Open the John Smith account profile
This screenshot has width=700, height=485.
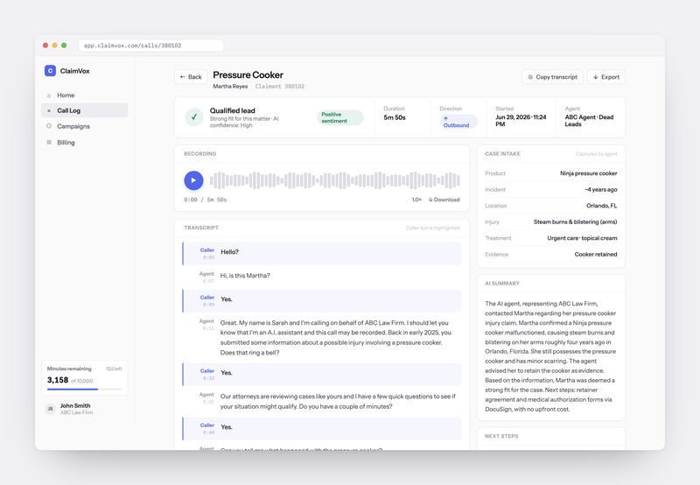click(x=84, y=409)
